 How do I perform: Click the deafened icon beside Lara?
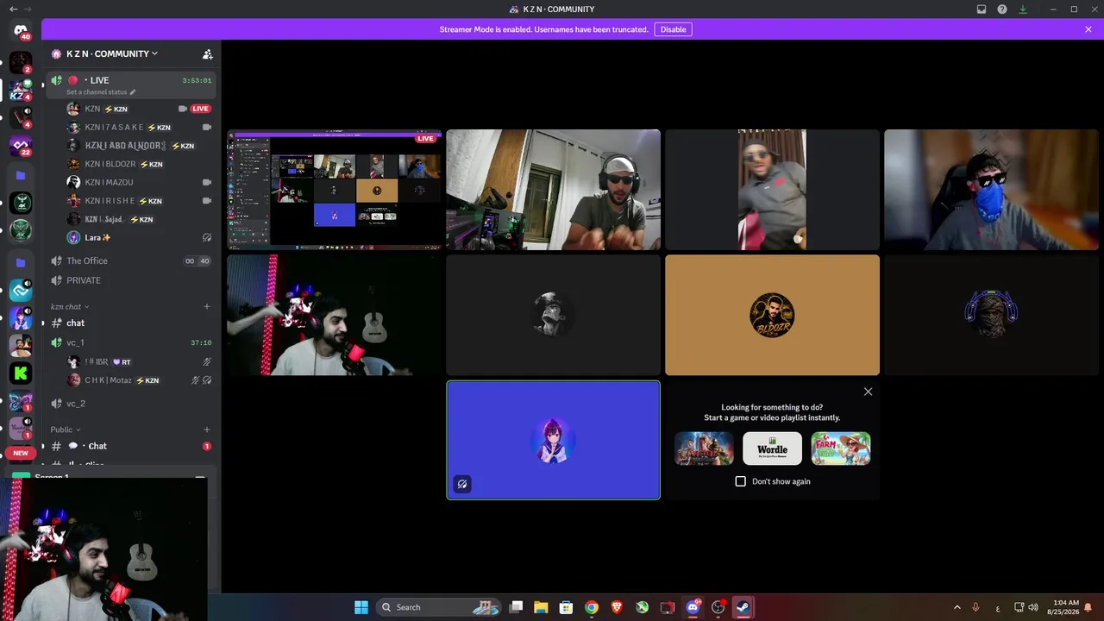207,237
